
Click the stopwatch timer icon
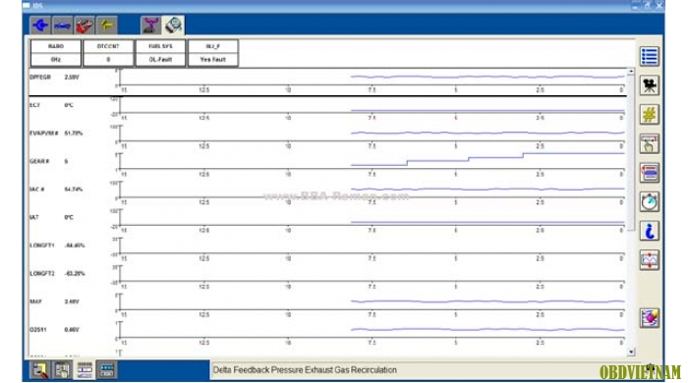coord(650,202)
